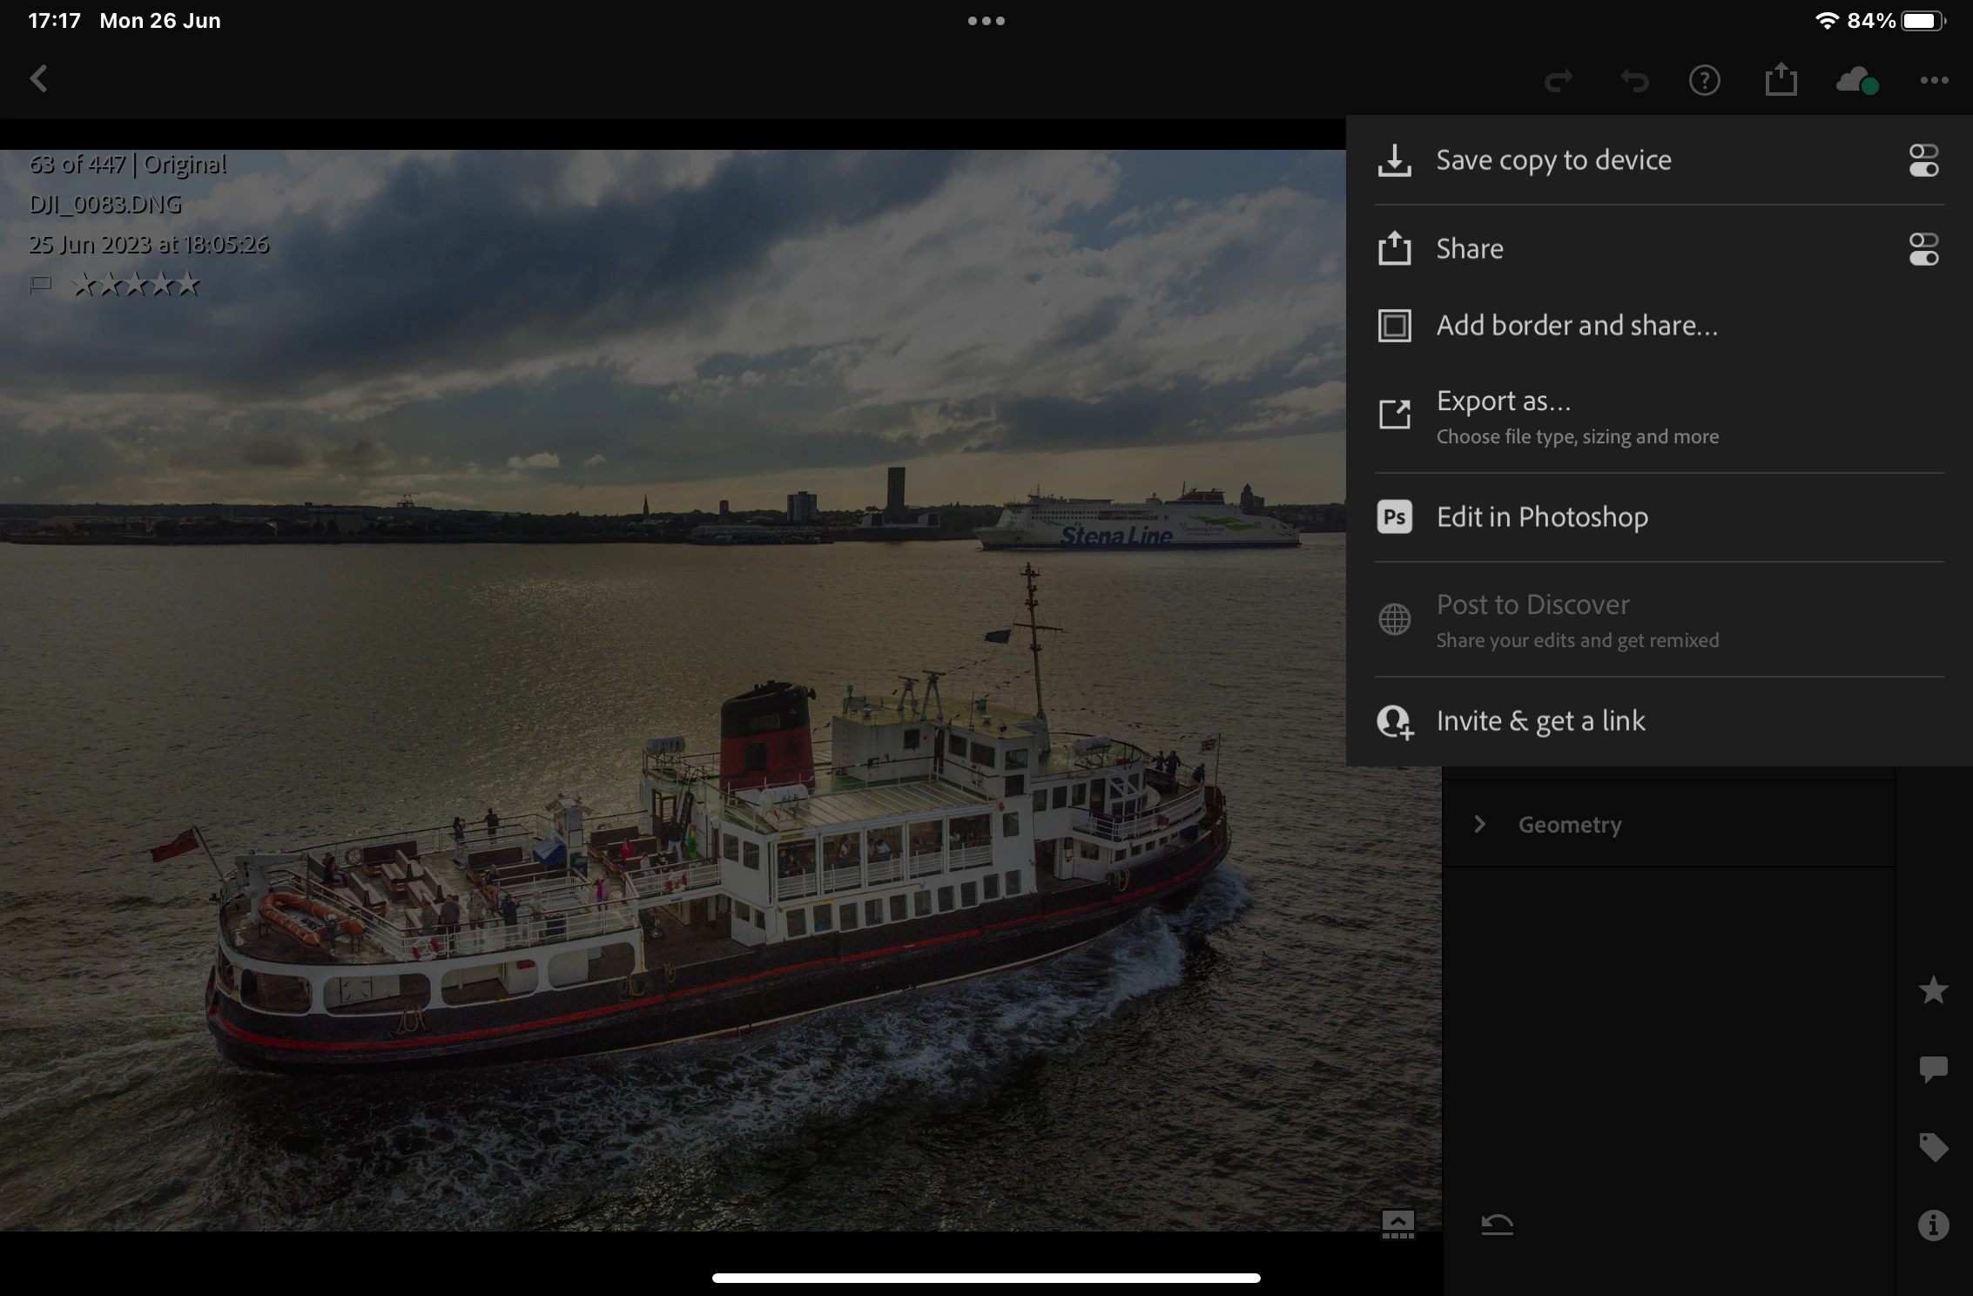Tap the back arrow to exit photo
This screenshot has height=1296, width=1973.
pyautogui.click(x=38, y=79)
